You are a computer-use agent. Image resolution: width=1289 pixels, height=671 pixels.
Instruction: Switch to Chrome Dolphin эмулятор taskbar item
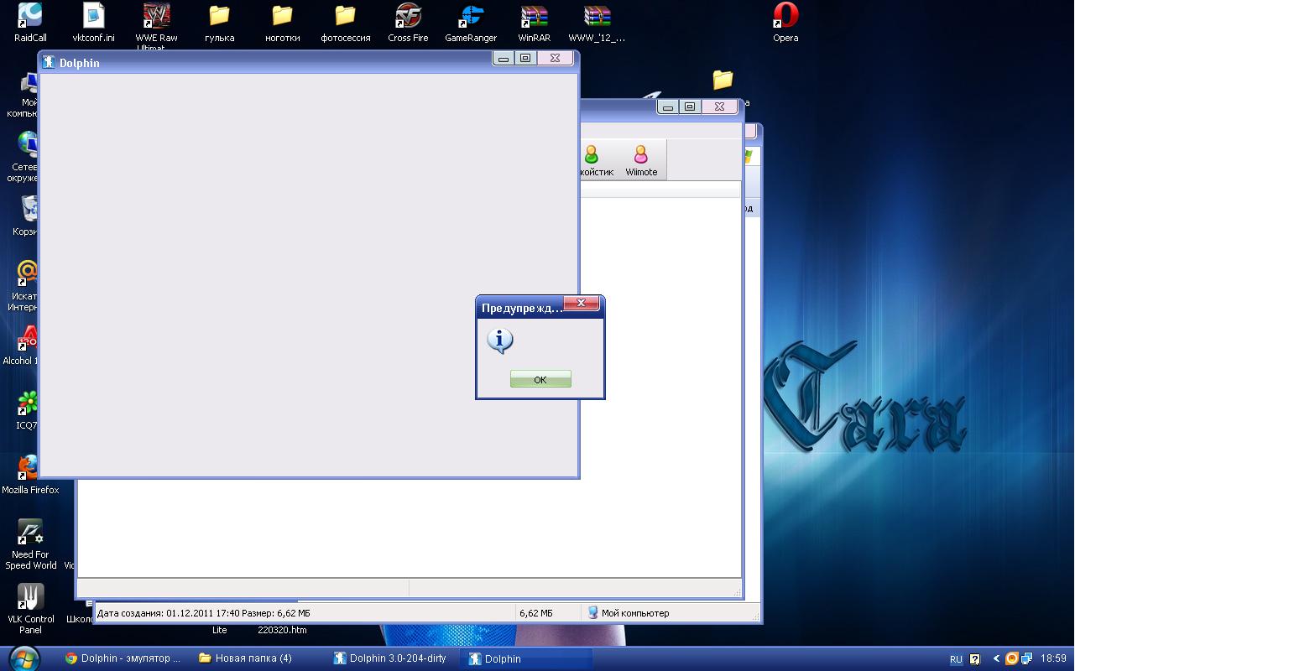(123, 658)
